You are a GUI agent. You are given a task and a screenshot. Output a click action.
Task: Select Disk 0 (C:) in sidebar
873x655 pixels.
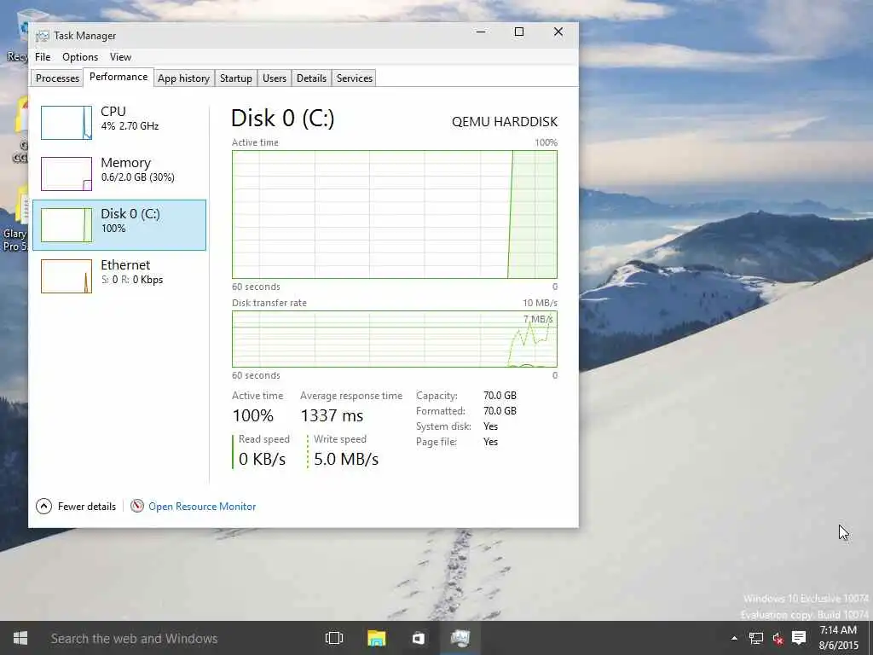(119, 225)
